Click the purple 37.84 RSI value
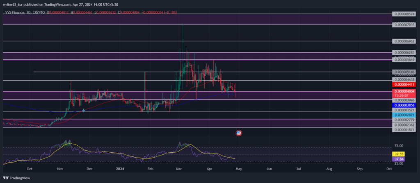 point(398,159)
